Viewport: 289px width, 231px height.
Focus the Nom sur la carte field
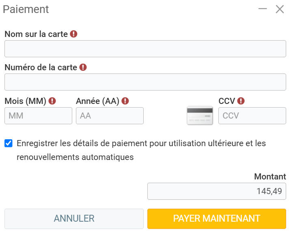point(145,49)
